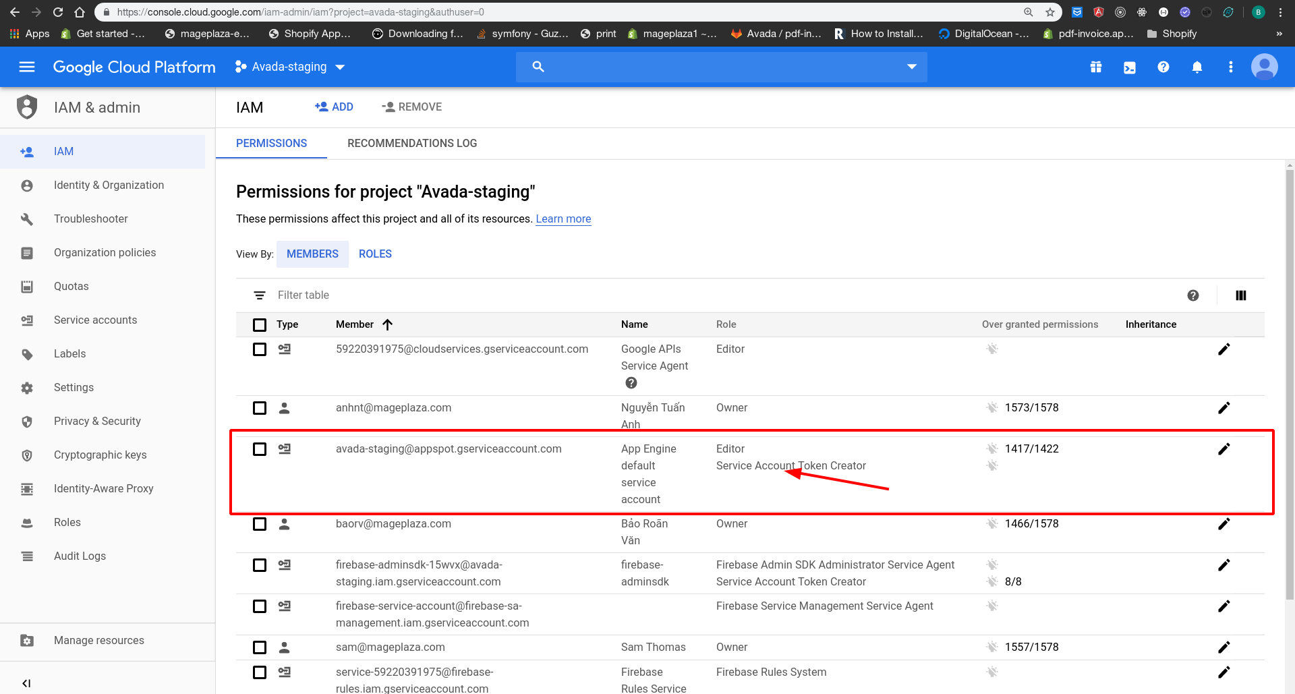
Task: Activate Cloud Shell in the top bar
Action: click(1130, 67)
